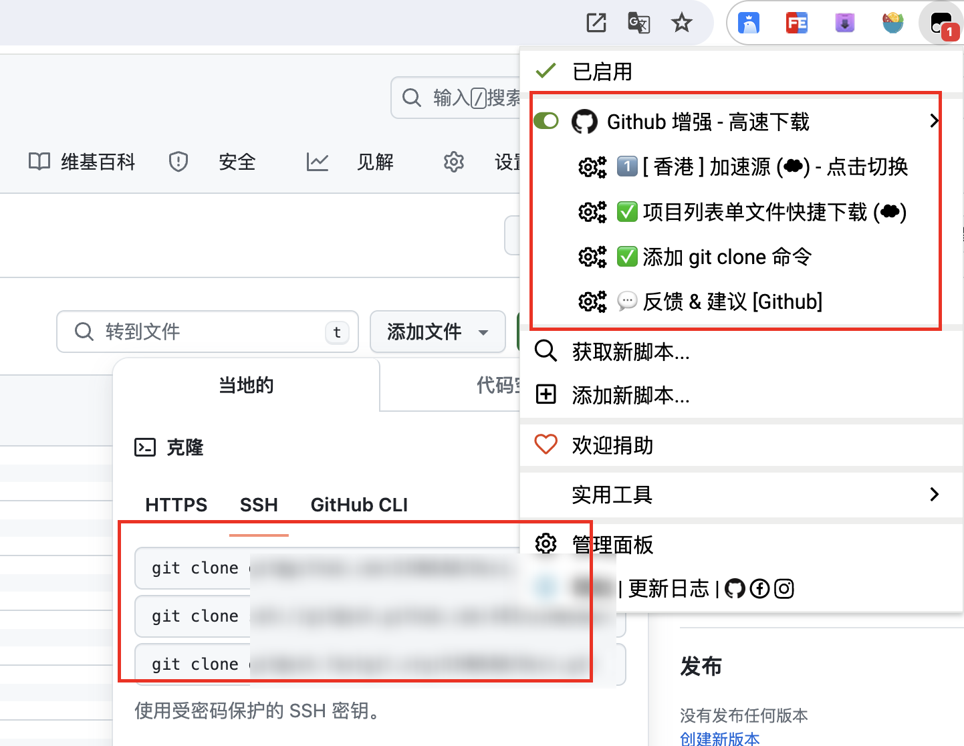The width and height of the screenshot is (964, 746).
Task: Open 反馈 & 建议 [Github] entry
Action: [700, 301]
